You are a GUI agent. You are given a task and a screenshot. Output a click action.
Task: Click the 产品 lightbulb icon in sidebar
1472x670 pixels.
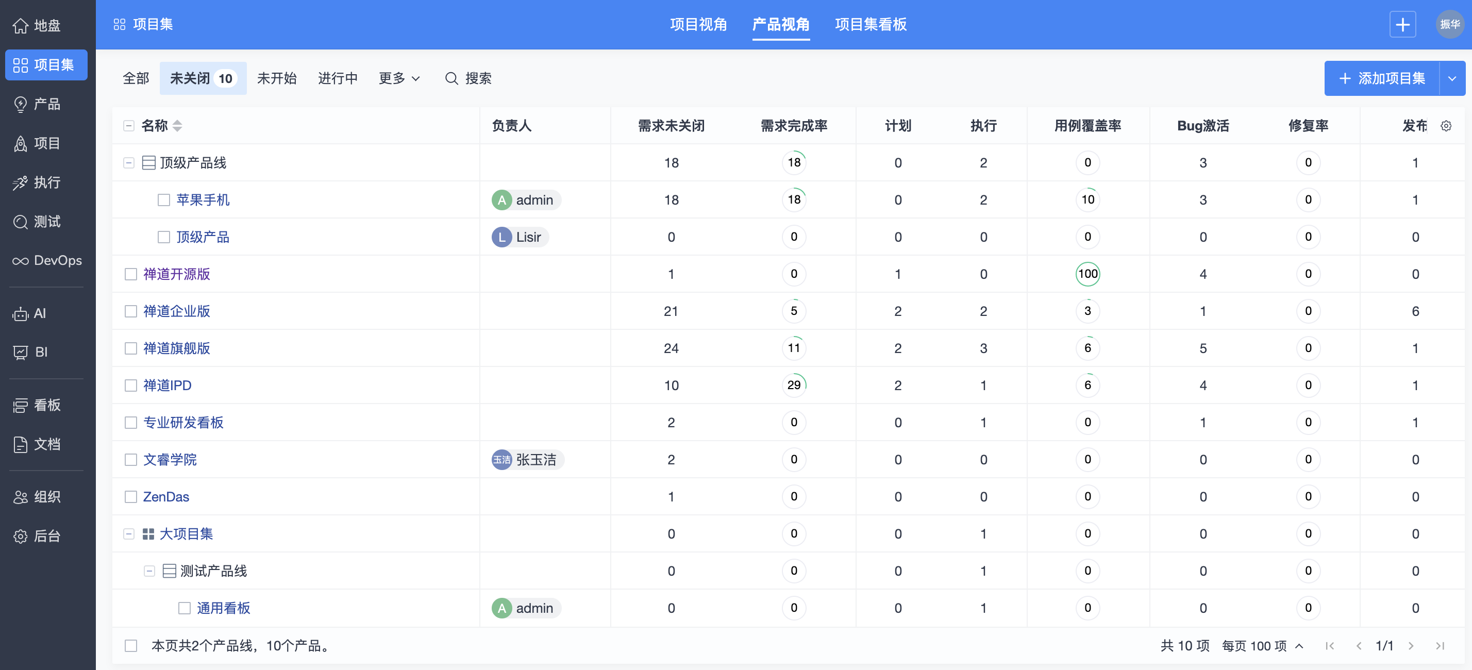(21, 104)
